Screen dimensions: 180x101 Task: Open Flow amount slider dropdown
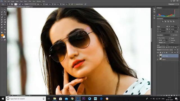tap(69, 4)
